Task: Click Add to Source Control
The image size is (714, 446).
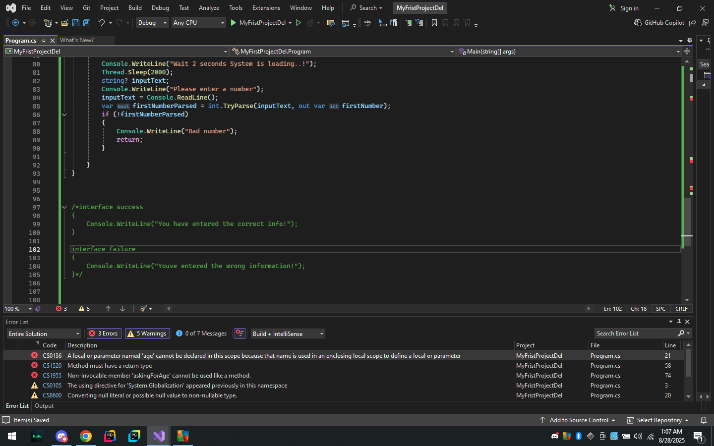Action: click(x=578, y=420)
